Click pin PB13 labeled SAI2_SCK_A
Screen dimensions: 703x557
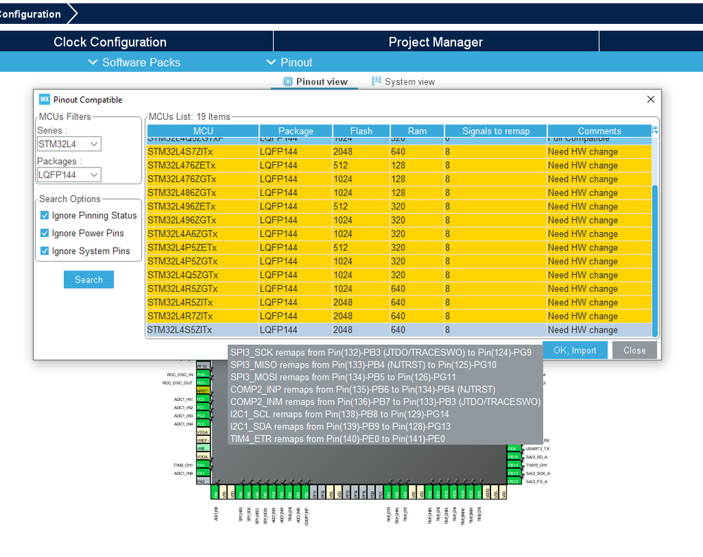click(x=514, y=473)
